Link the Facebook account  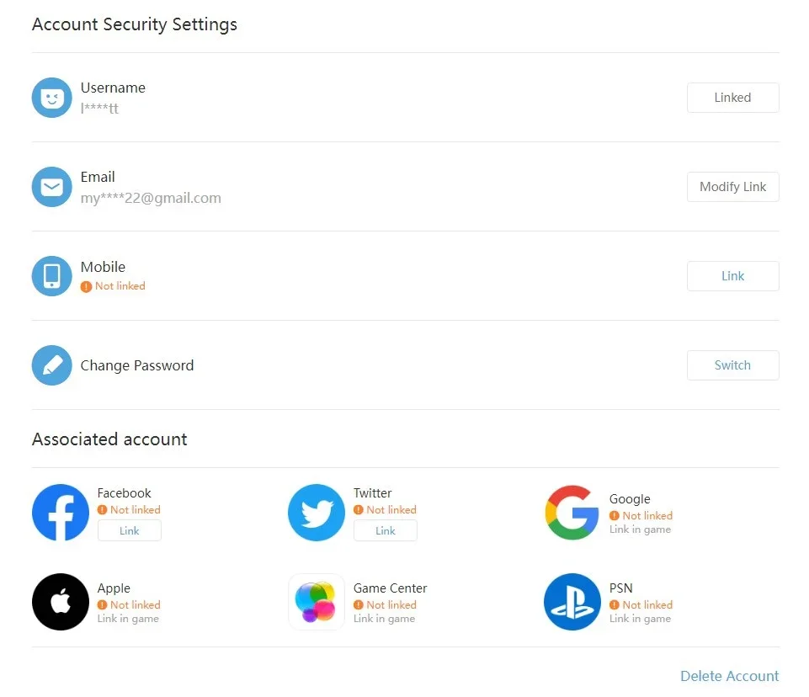(x=130, y=530)
